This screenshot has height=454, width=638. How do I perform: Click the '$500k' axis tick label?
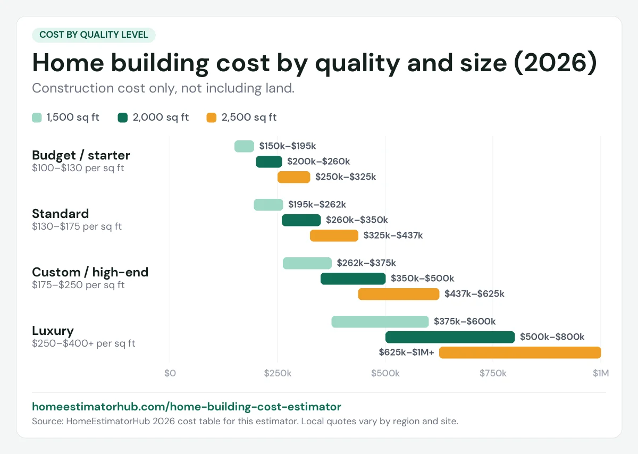385,374
